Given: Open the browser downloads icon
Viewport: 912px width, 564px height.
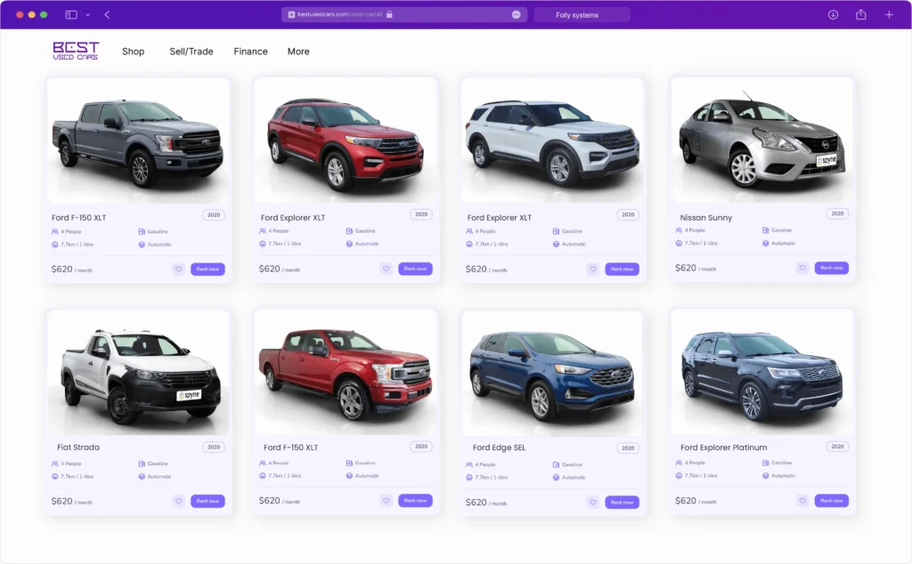Looking at the screenshot, I should point(833,14).
